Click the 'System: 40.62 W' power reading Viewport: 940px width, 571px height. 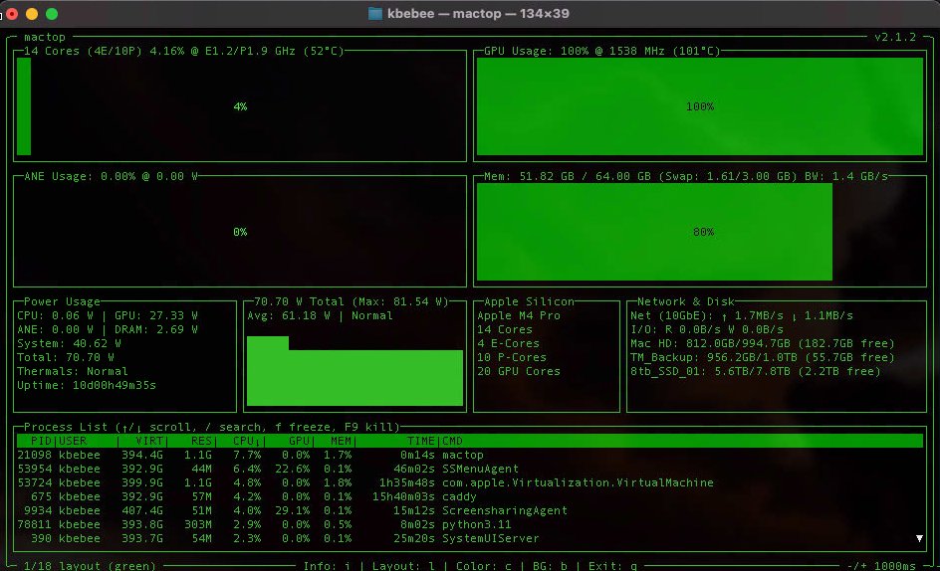[x=69, y=343]
